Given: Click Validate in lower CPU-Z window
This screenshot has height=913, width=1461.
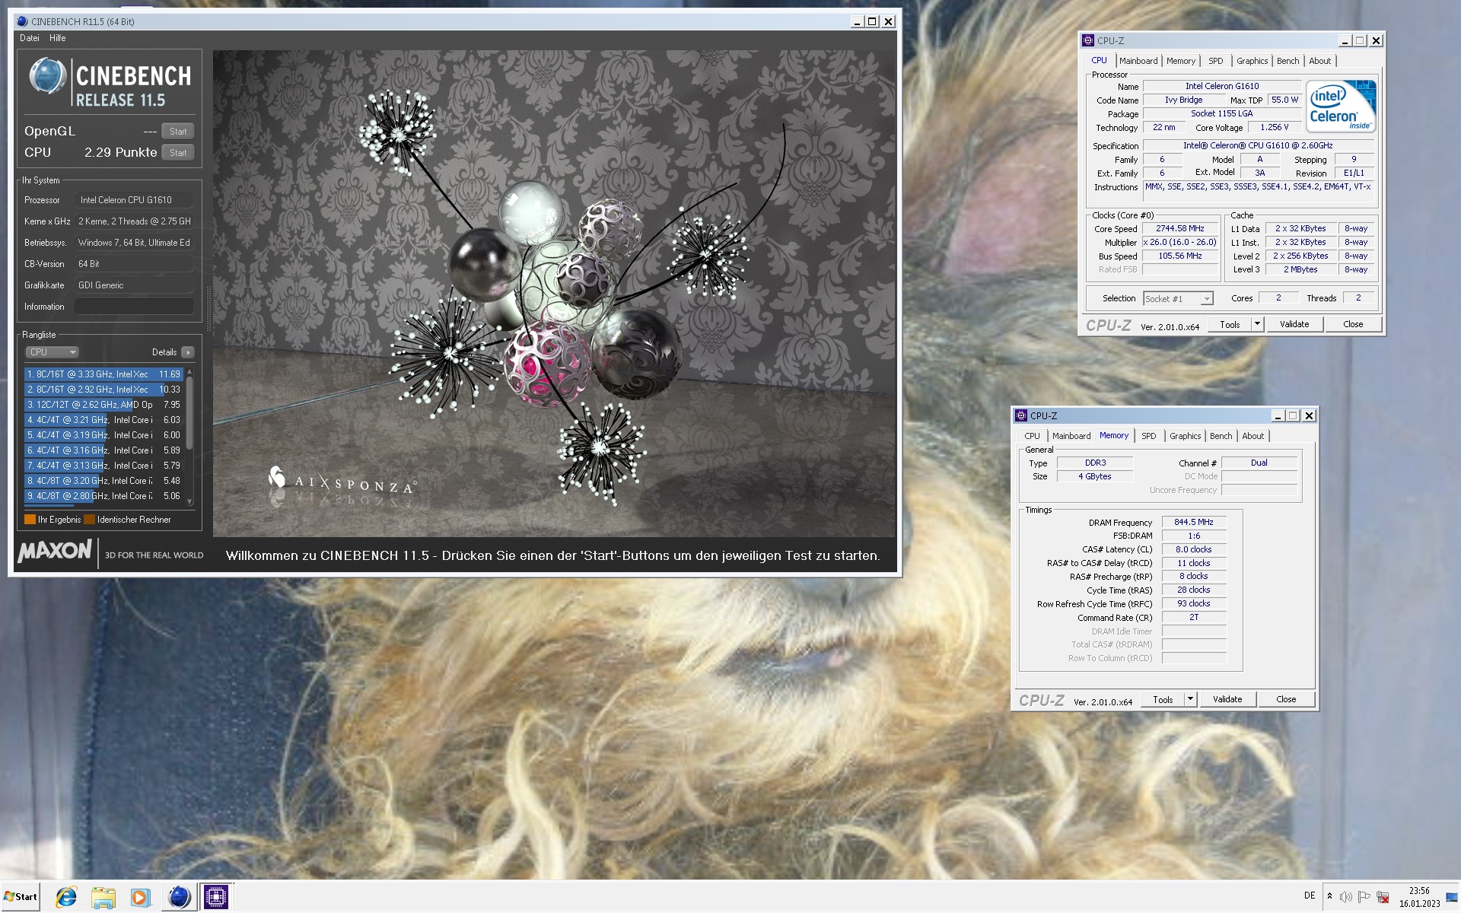Looking at the screenshot, I should 1227,699.
